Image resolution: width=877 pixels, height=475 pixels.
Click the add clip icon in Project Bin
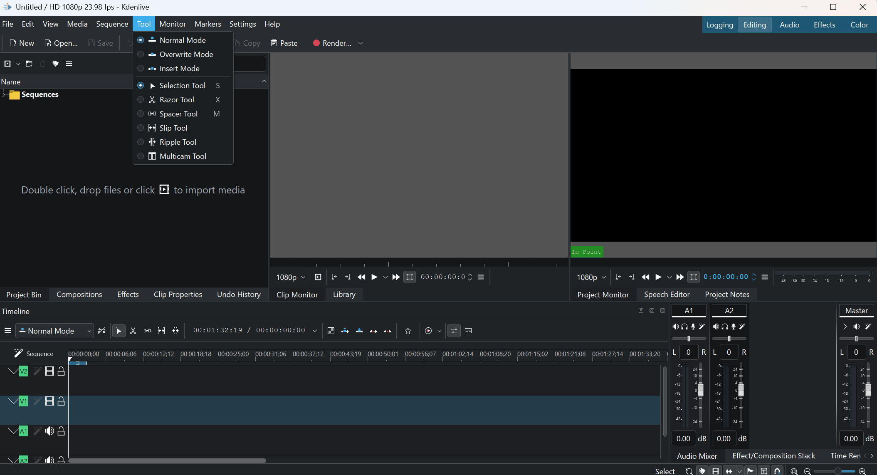point(7,64)
